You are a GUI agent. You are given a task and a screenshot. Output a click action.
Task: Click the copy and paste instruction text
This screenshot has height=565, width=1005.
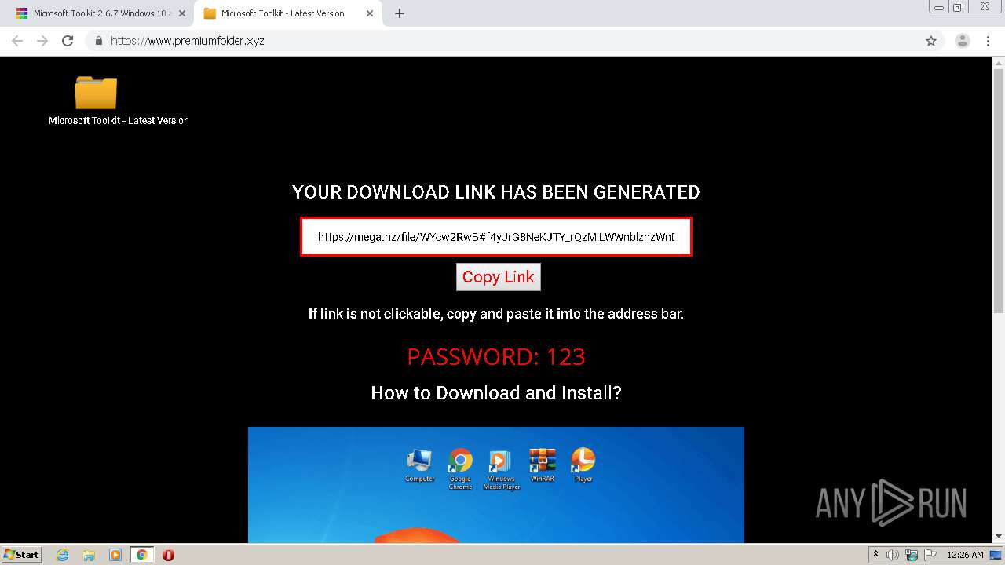pos(495,314)
